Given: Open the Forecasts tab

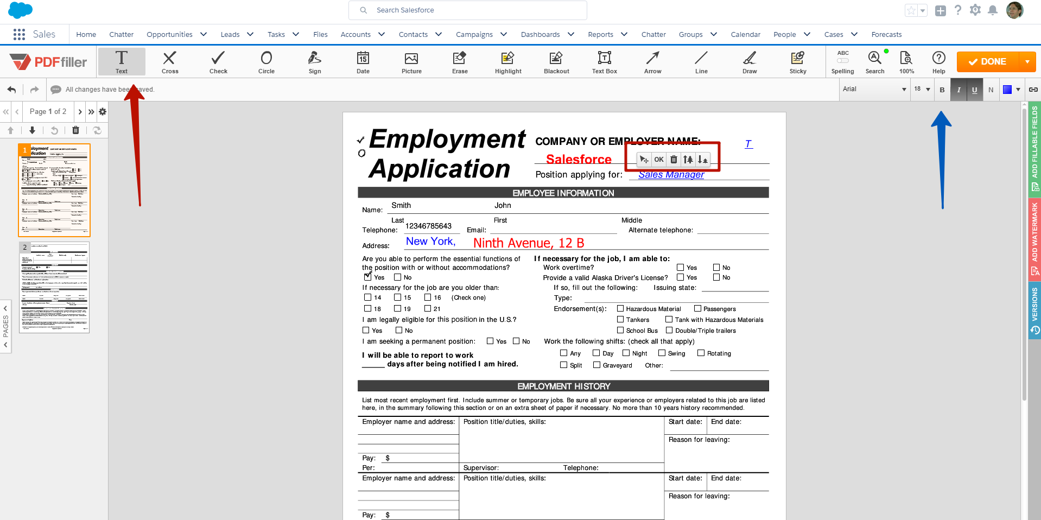Looking at the screenshot, I should point(886,34).
